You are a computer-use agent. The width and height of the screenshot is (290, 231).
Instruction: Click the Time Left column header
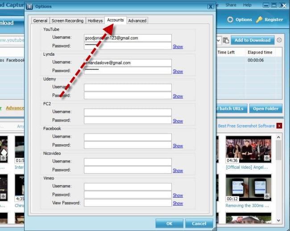pyautogui.click(x=226, y=53)
